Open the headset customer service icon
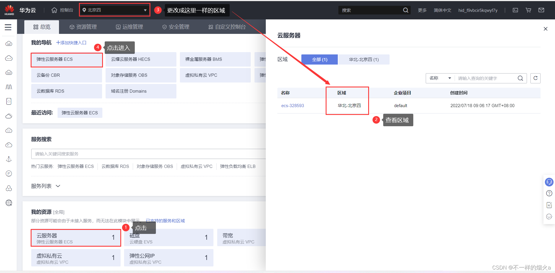This screenshot has height=273, width=555. click(549, 182)
